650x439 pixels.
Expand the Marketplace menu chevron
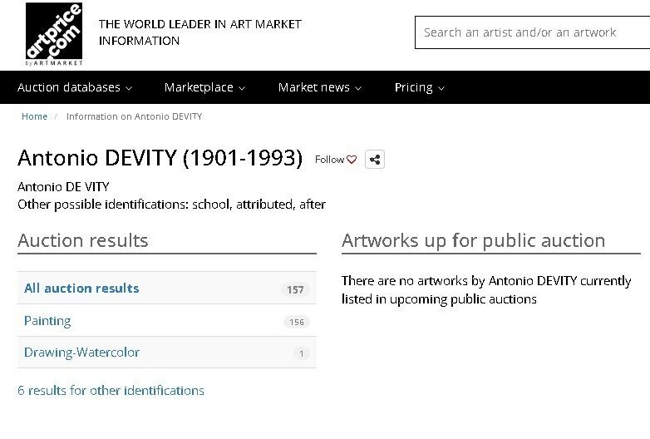(x=242, y=88)
